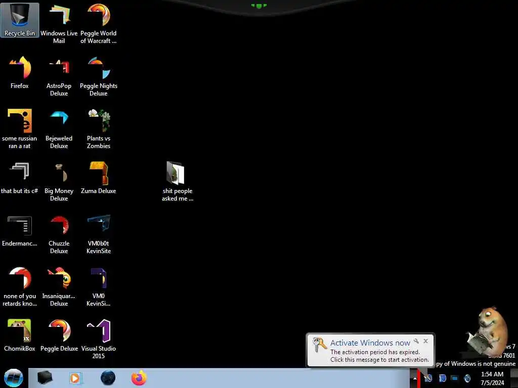Viewport: 518px width, 388px height.
Task: Open the Action Center flag tray icon
Action: click(442, 378)
